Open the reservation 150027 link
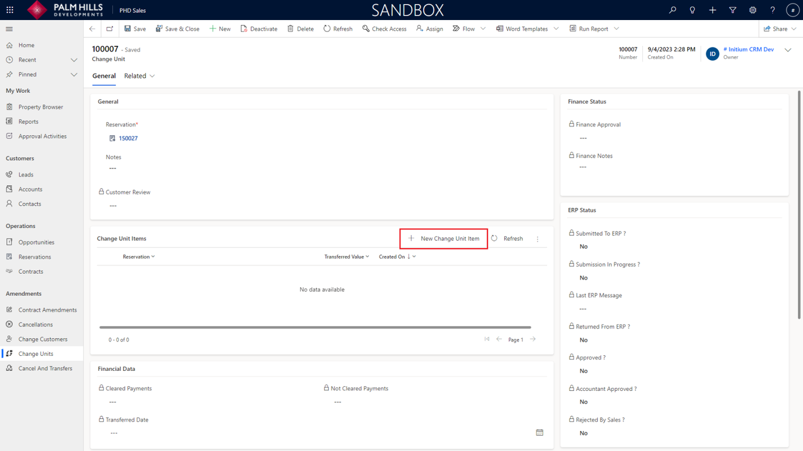 pyautogui.click(x=128, y=138)
